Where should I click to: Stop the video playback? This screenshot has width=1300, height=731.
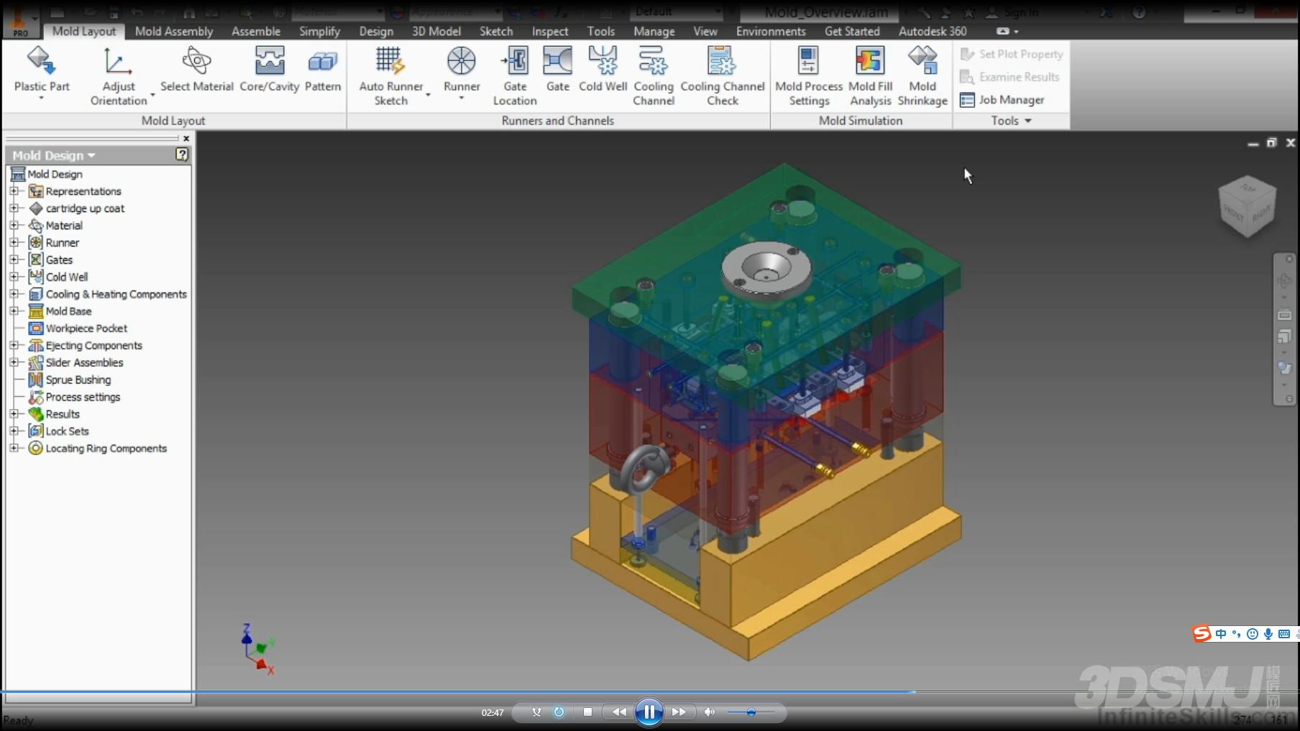point(587,712)
